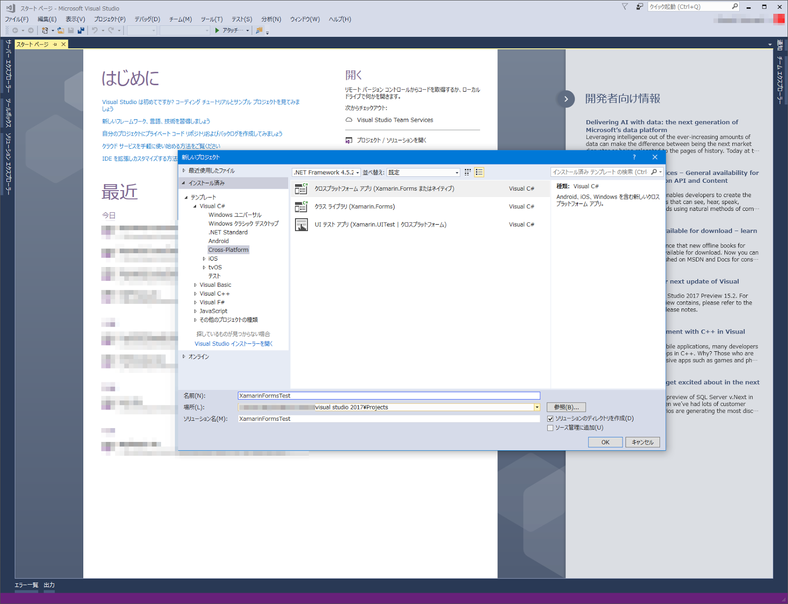Screen dimensions: 788x604
Task: Click the Navigate Backward toolbar icon
Action: tap(15, 31)
